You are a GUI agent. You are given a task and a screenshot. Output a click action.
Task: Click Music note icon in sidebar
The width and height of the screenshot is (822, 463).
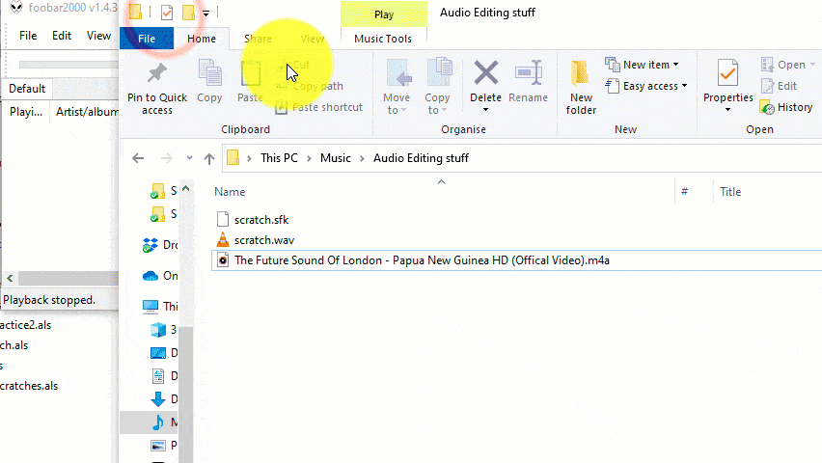158,422
